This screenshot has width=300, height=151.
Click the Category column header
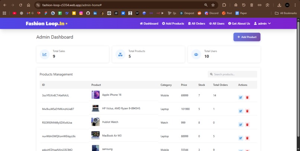(x=166, y=85)
